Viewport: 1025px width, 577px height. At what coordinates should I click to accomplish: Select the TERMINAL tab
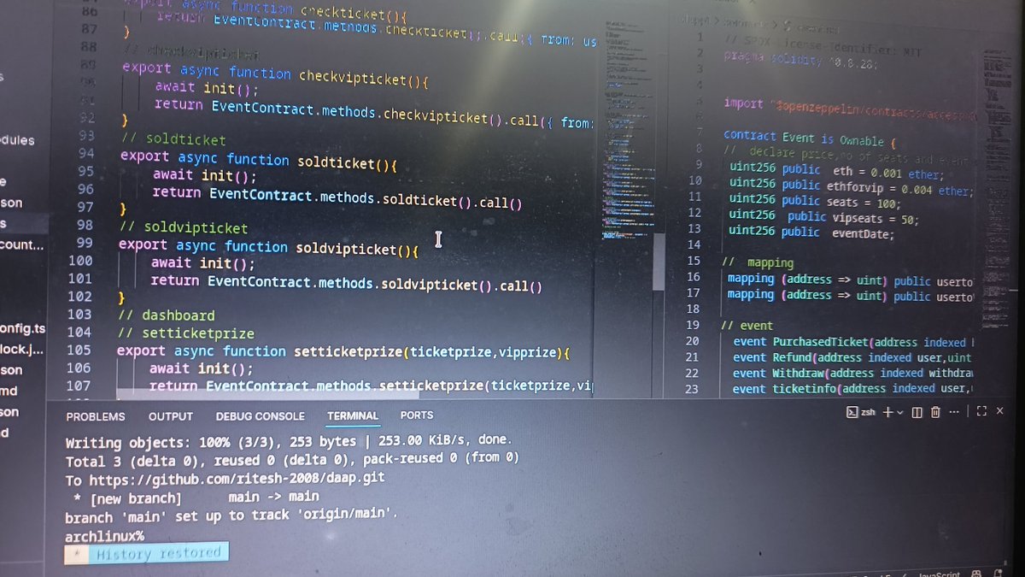pyautogui.click(x=353, y=415)
